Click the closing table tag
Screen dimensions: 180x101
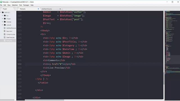[43, 83]
